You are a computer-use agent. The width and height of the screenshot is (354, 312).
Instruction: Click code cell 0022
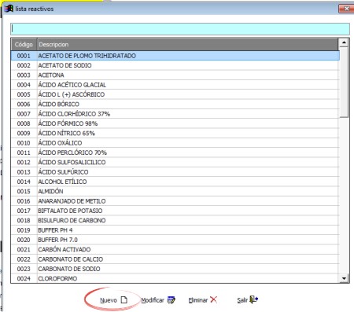click(x=24, y=259)
